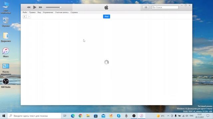
Task: Launch Skype from taskbar
Action: (x=118, y=116)
